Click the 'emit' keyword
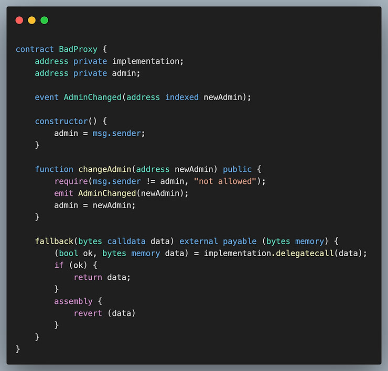The width and height of the screenshot is (388, 371). point(63,193)
